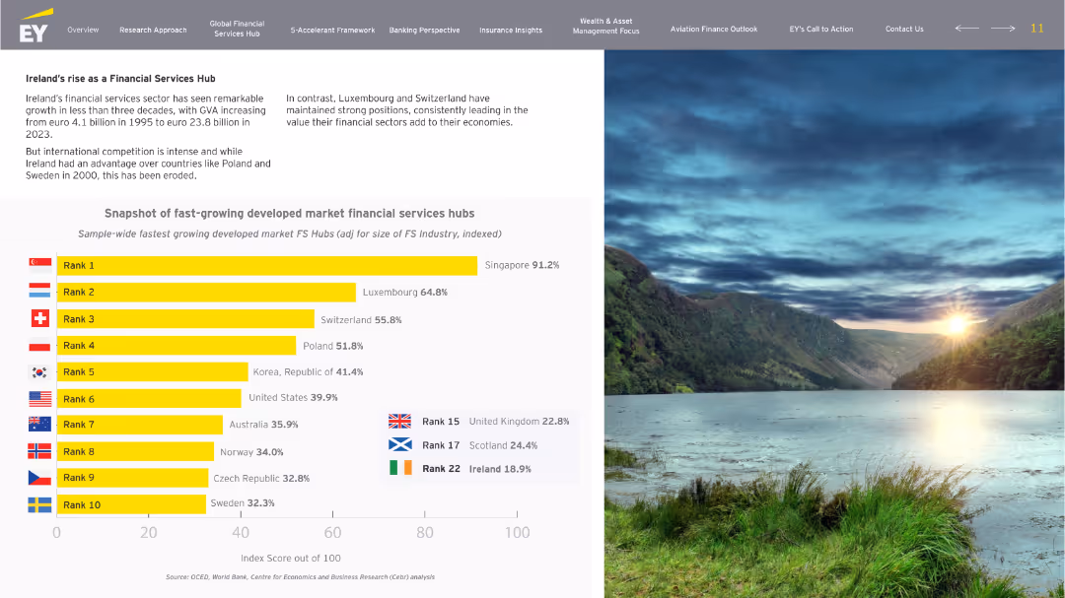Click the Scotland flag icon
The image size is (1065, 598).
point(400,444)
